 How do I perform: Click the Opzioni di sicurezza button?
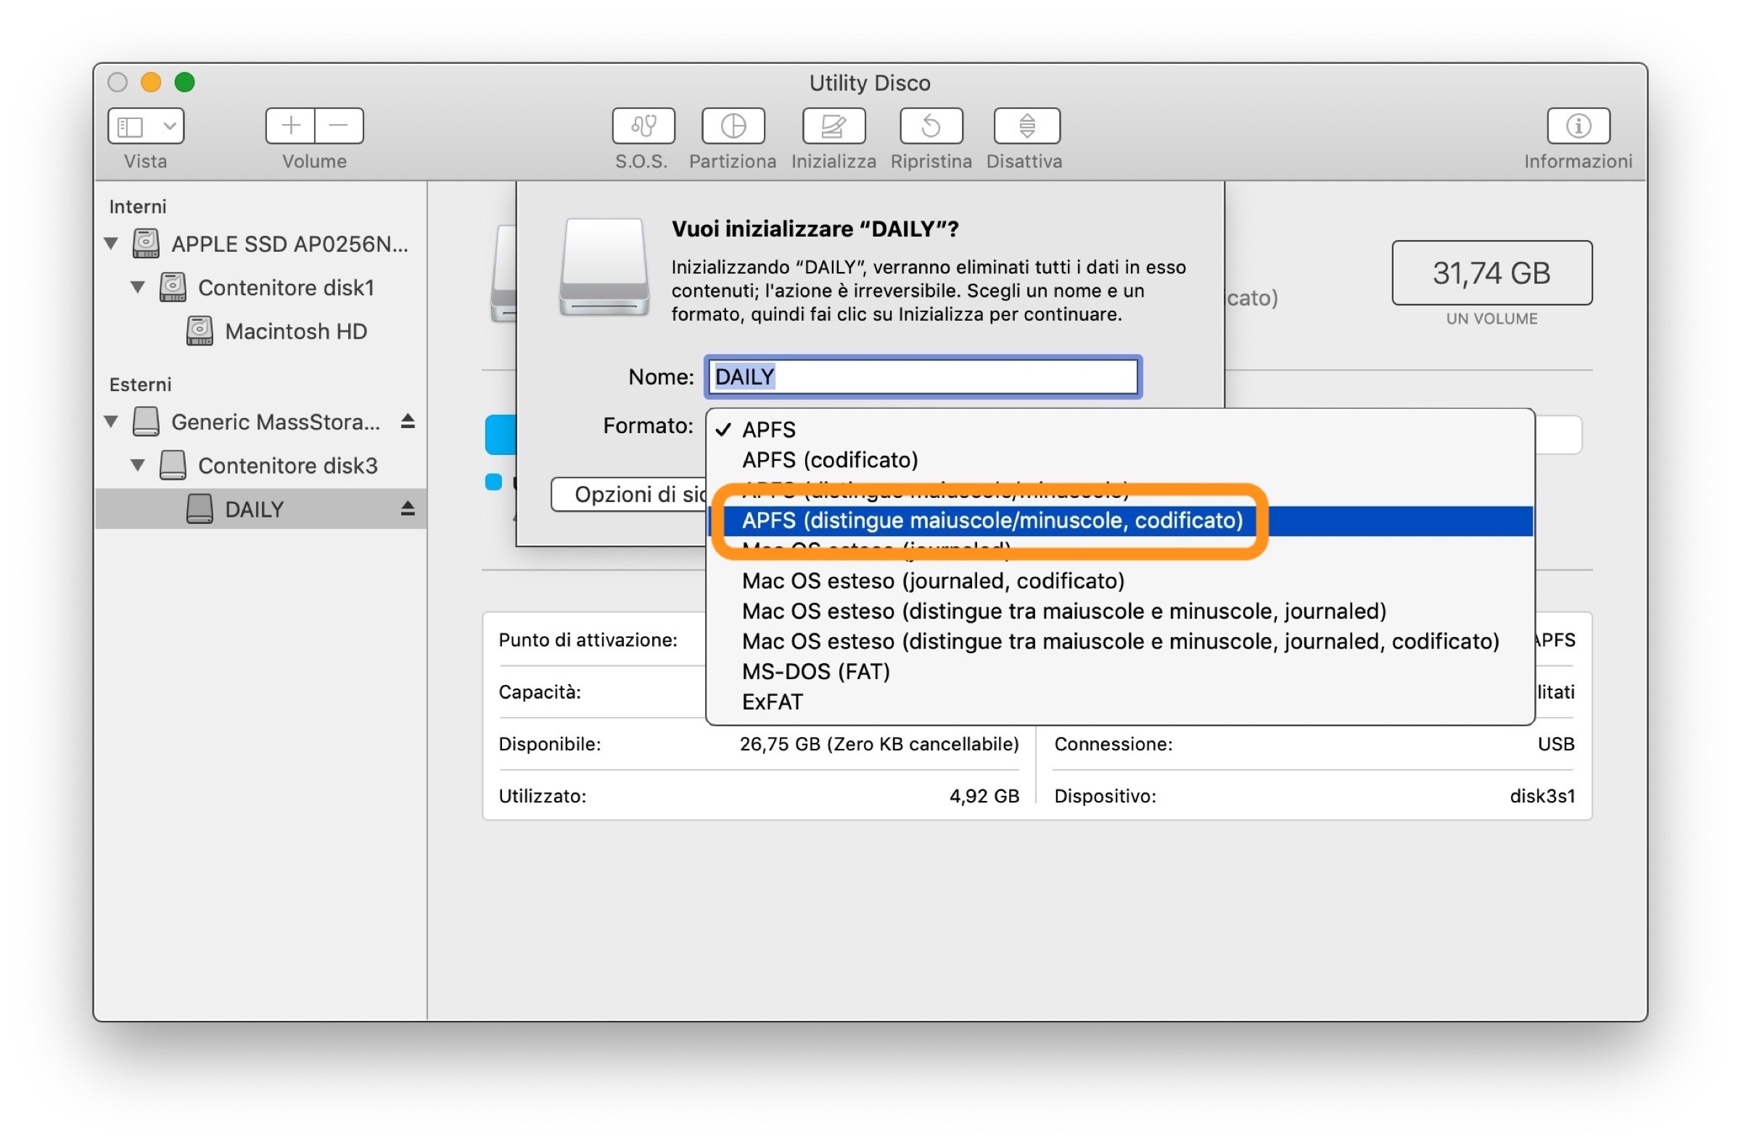click(629, 495)
